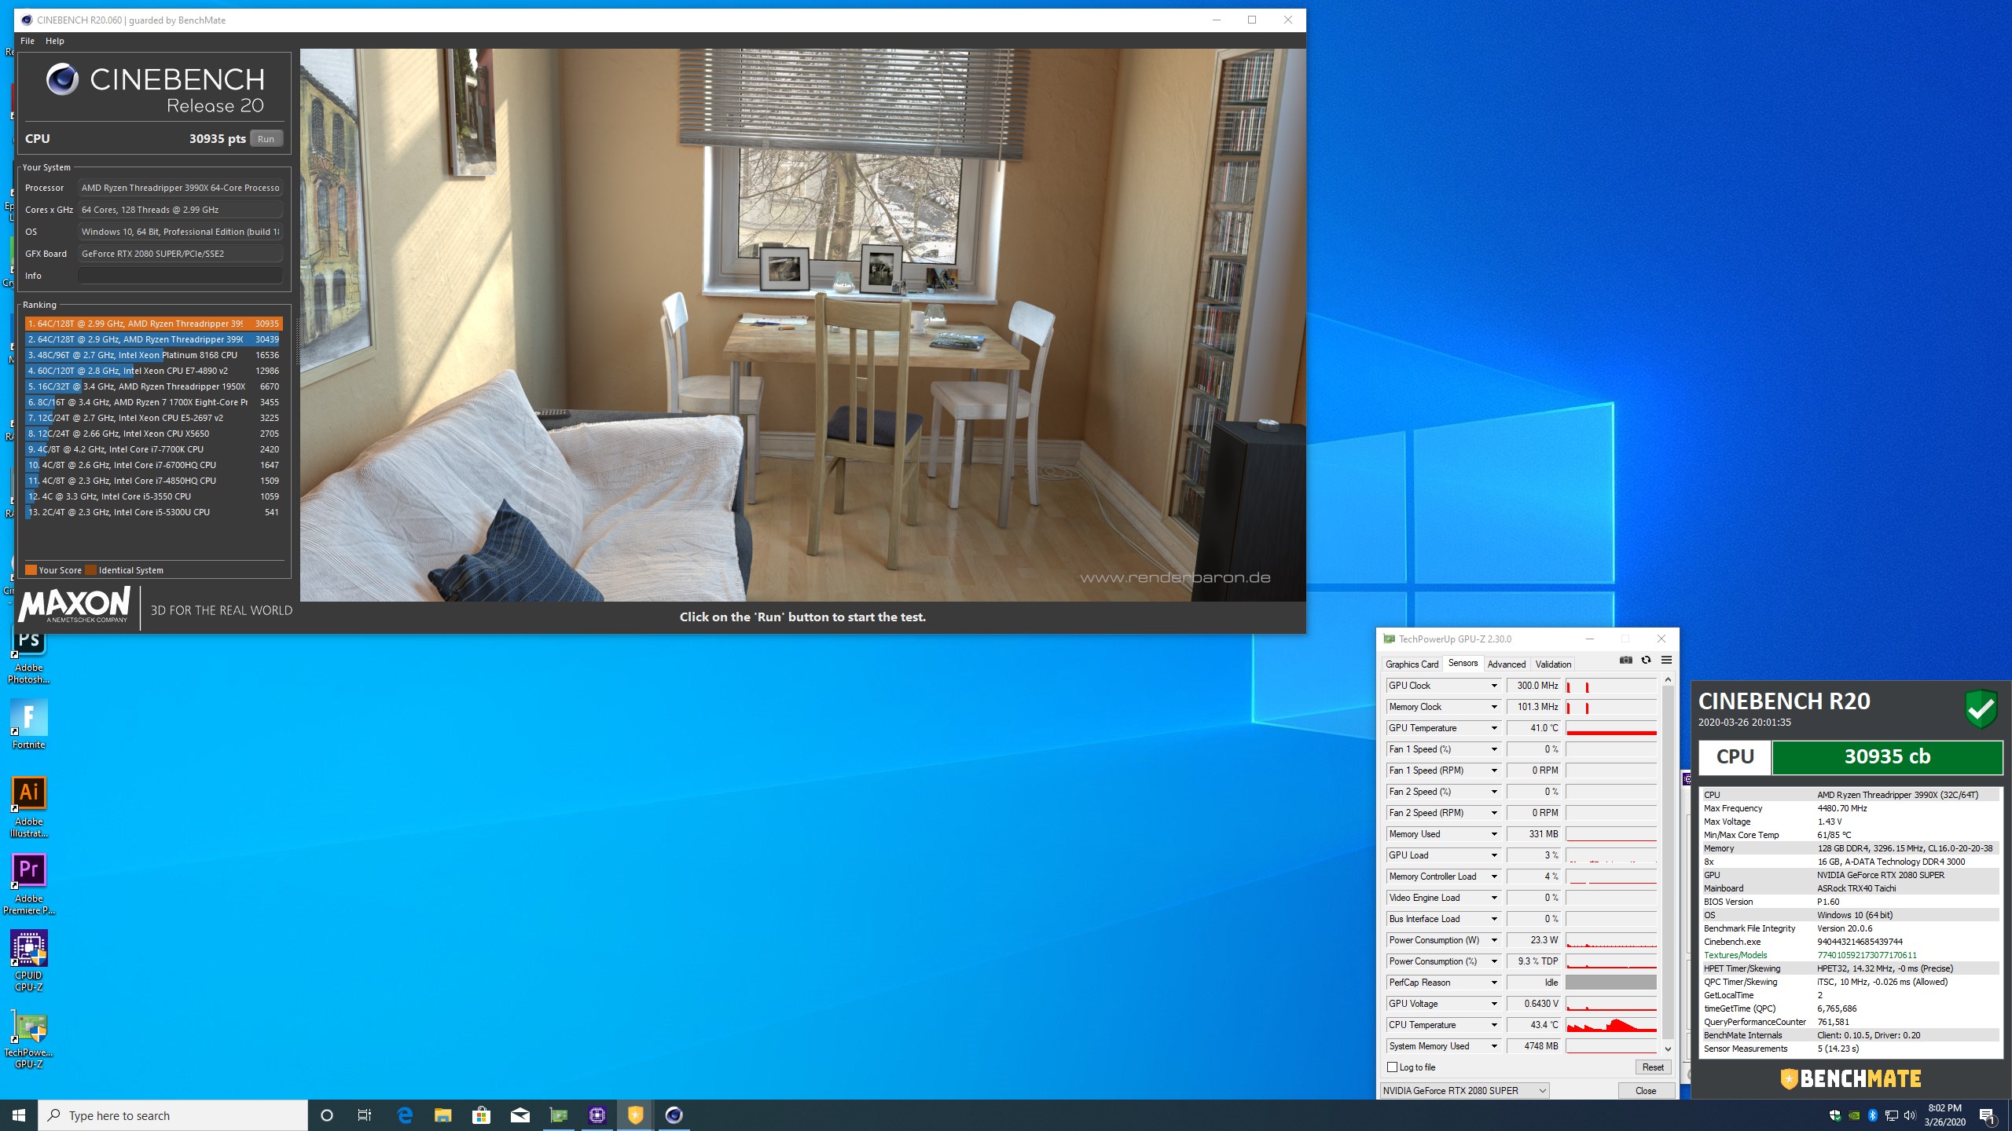
Task: Launch Microsoft Edge from the taskbar
Action: (x=405, y=1115)
